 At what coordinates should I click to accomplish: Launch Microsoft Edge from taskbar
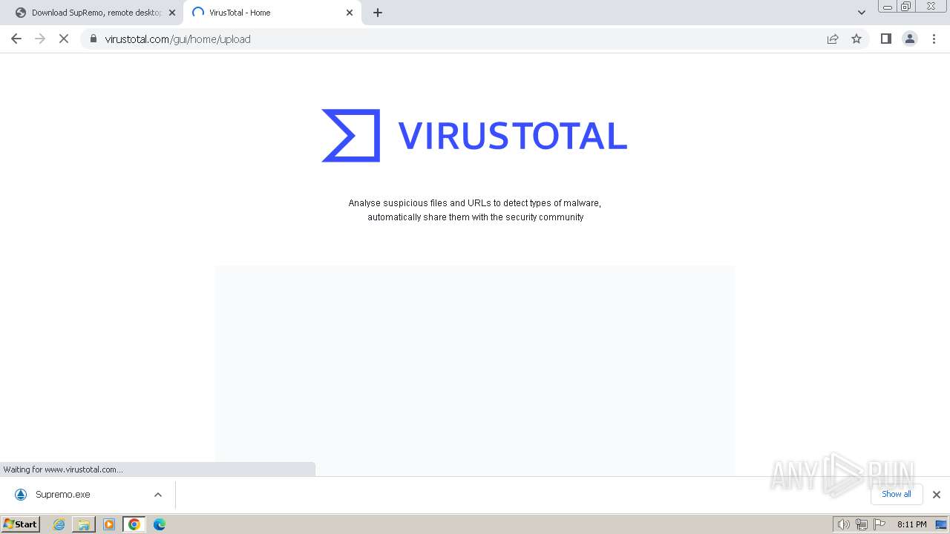(x=160, y=524)
